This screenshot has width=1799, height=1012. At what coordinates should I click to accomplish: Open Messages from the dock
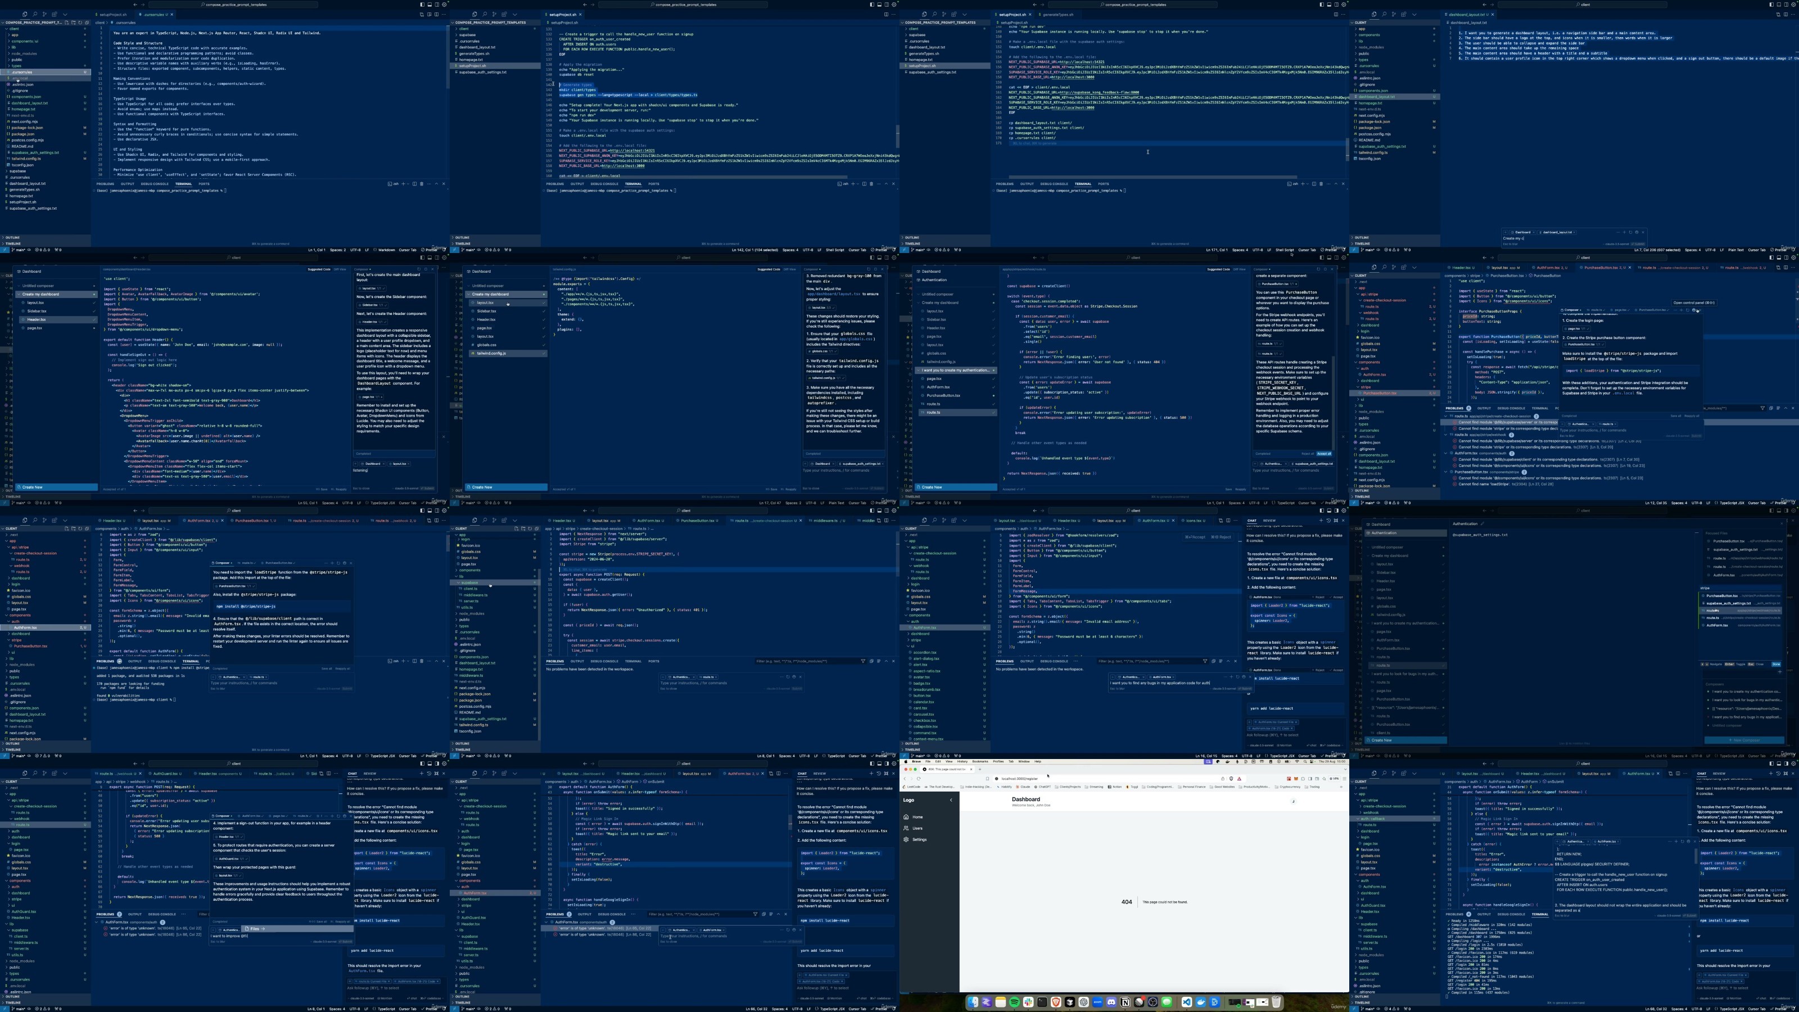(1167, 1002)
